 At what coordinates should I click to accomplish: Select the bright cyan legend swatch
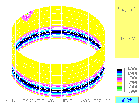[120, 74]
